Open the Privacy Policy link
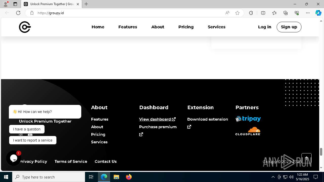324x182 pixels. tap(33, 161)
